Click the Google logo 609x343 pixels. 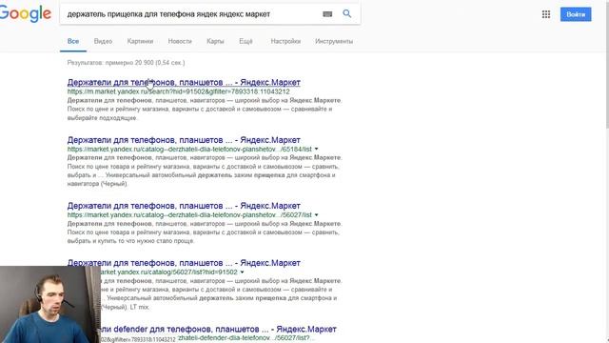(26, 13)
